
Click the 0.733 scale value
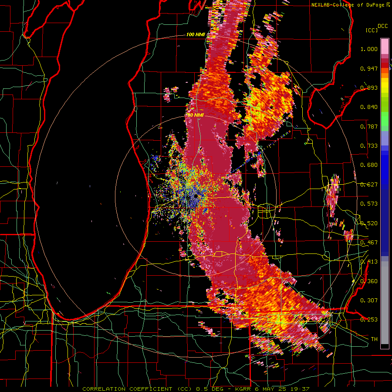pyautogui.click(x=369, y=146)
